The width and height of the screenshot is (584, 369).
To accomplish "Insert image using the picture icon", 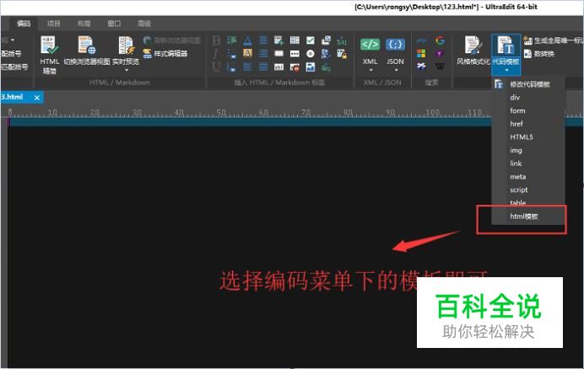I will (x=311, y=67).
